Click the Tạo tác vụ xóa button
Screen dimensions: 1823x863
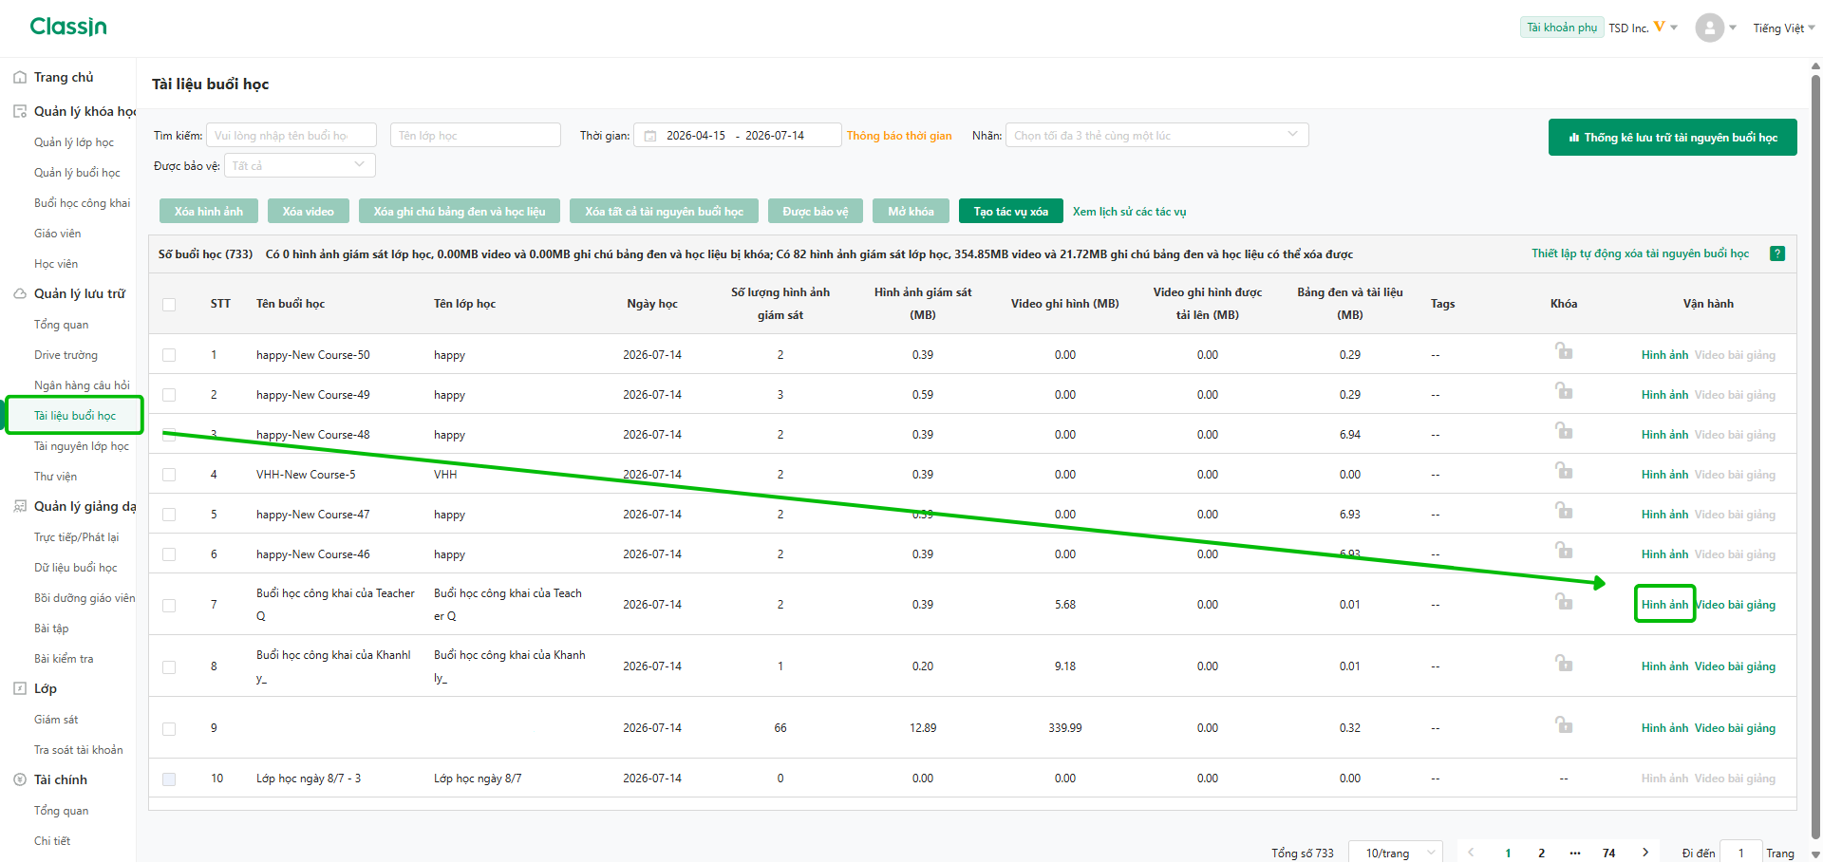(x=1010, y=211)
